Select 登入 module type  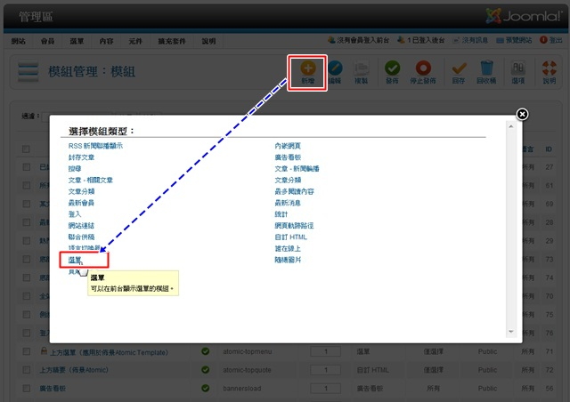[75, 213]
